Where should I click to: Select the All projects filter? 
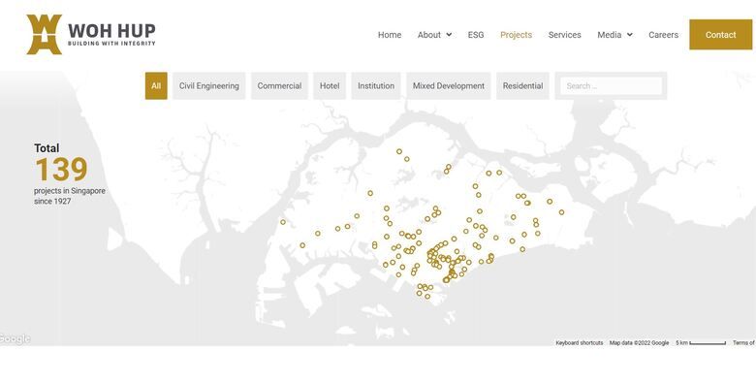pyautogui.click(x=156, y=86)
